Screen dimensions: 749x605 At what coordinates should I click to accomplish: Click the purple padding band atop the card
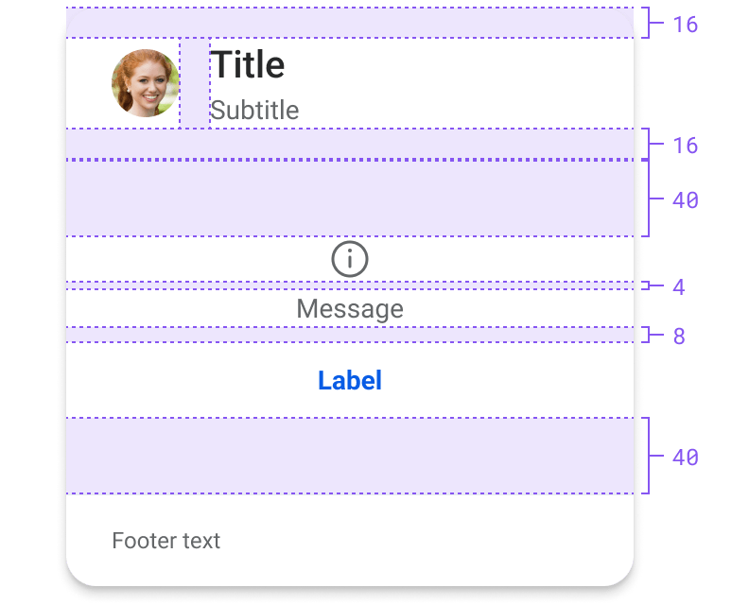coord(350,23)
